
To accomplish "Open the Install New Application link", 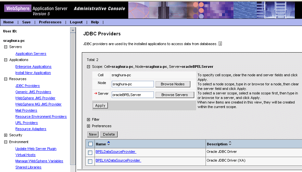I will tap(33, 73).
